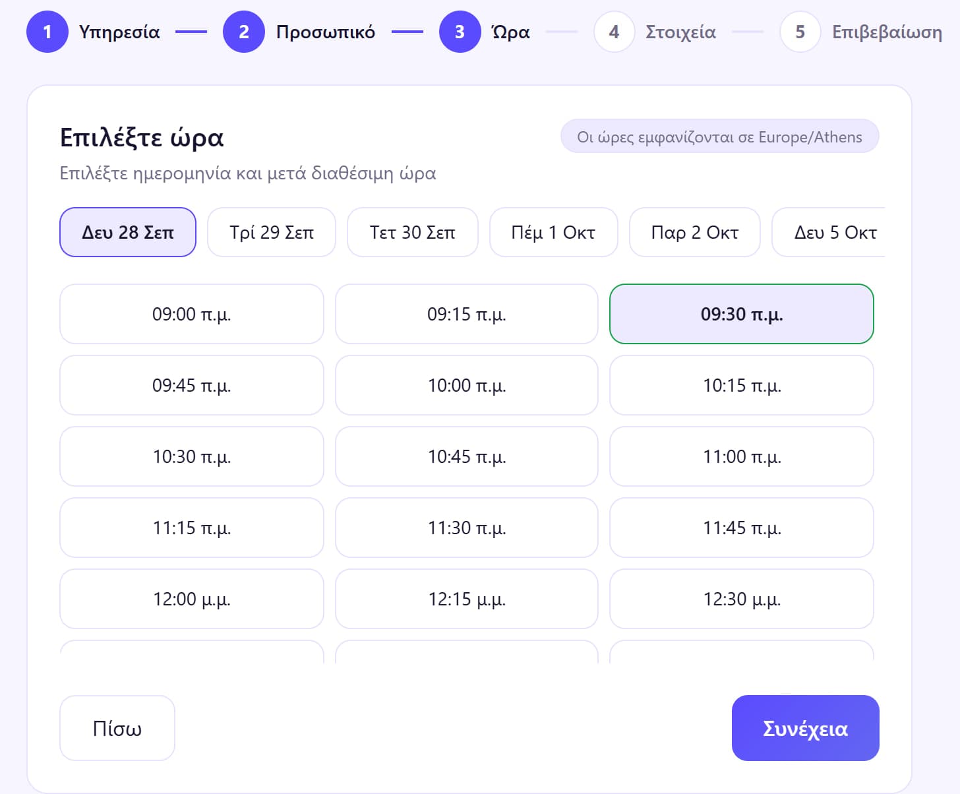Viewport: 960px width, 794px height.
Task: Pick the 09:45 π.μ. time slot
Action: 192,385
